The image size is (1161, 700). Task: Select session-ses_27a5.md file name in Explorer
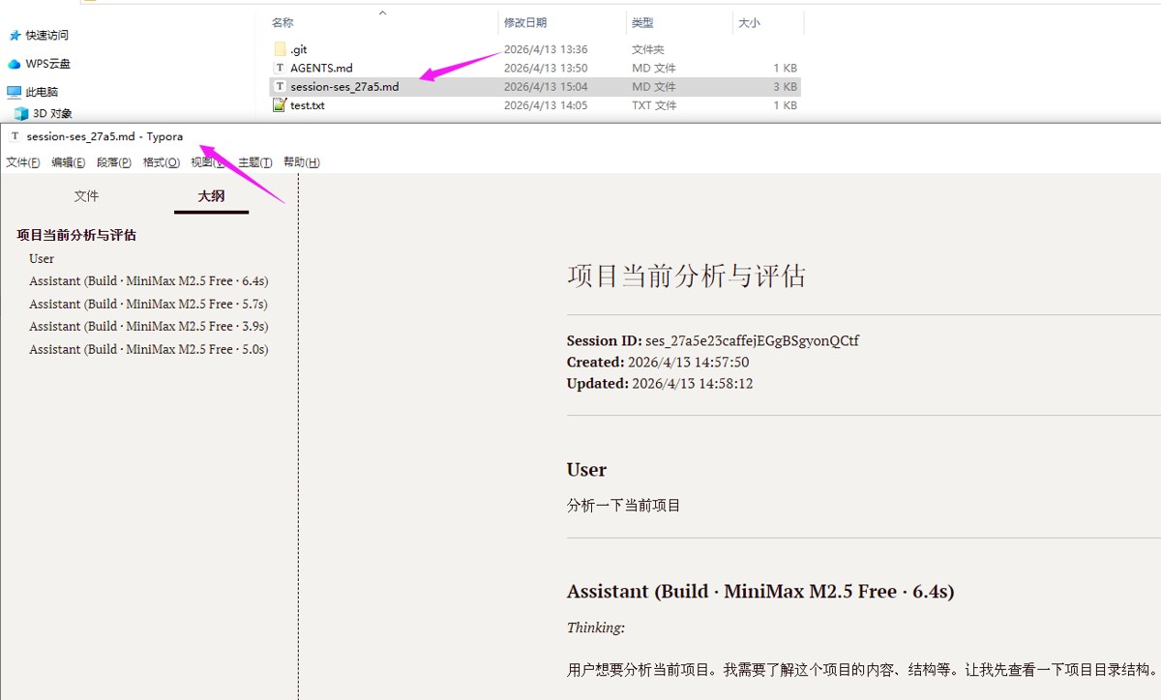pyautogui.click(x=344, y=86)
